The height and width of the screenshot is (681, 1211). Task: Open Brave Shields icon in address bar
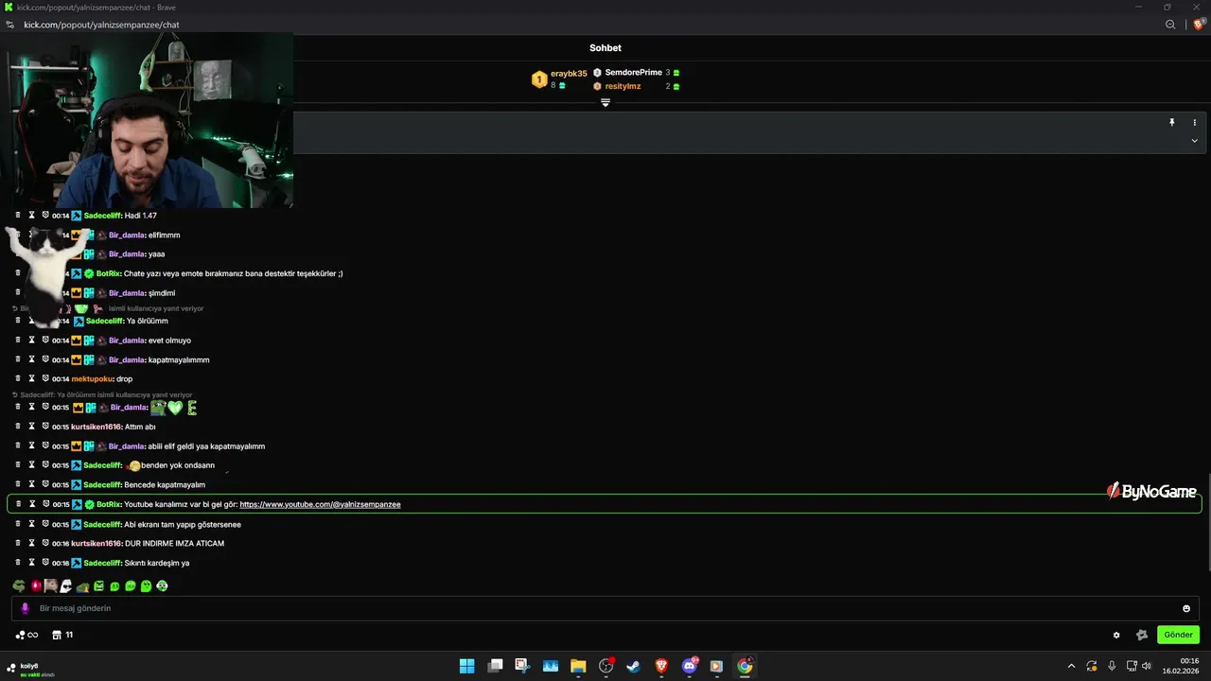(x=1199, y=25)
